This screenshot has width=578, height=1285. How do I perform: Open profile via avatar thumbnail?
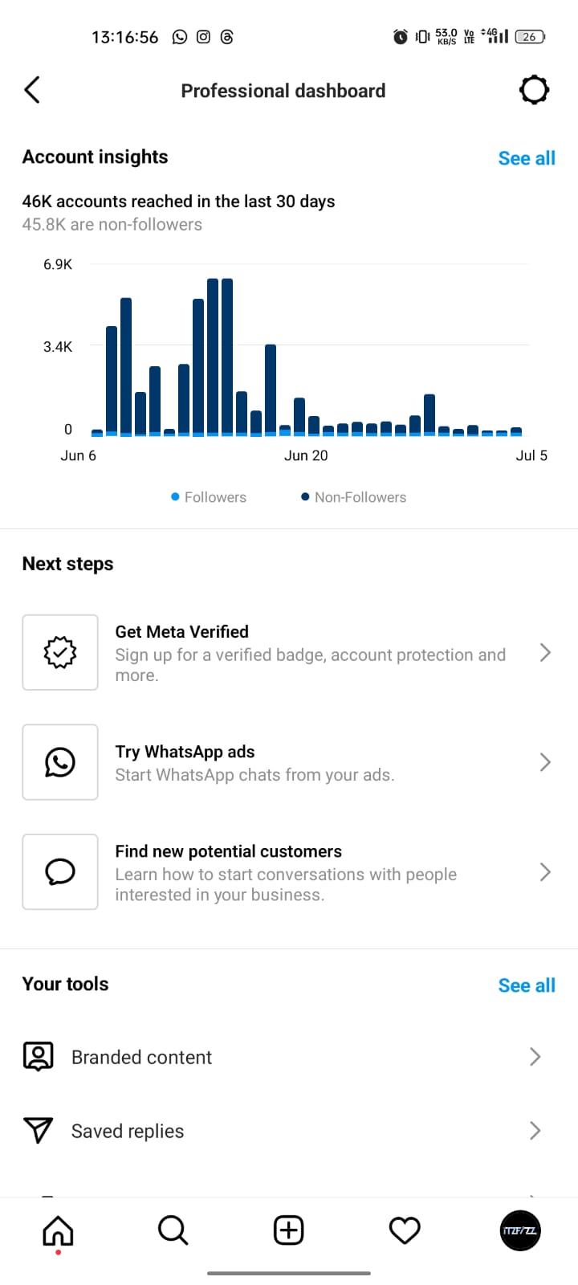click(x=520, y=1230)
